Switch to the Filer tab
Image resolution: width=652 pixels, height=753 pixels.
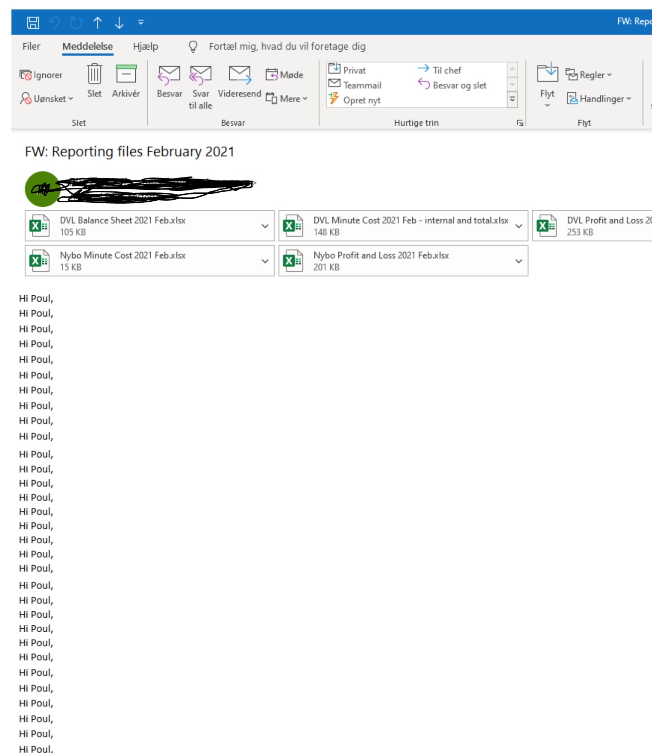point(31,46)
